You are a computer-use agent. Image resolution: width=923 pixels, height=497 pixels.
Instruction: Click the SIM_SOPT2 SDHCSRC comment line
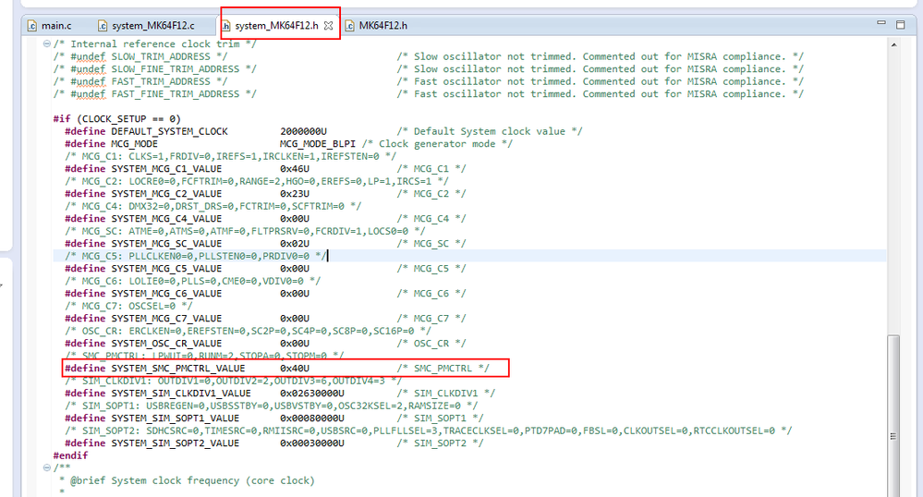click(429, 430)
